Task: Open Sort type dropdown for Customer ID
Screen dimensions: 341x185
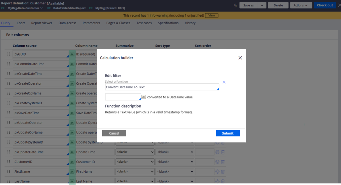Action: pos(174,162)
